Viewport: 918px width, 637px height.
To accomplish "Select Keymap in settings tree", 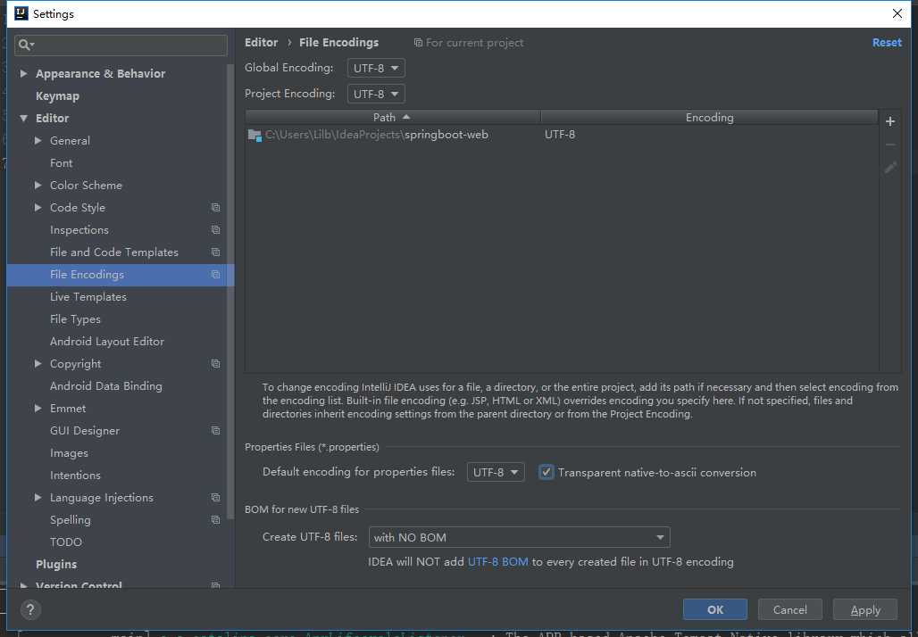I will 57,96.
